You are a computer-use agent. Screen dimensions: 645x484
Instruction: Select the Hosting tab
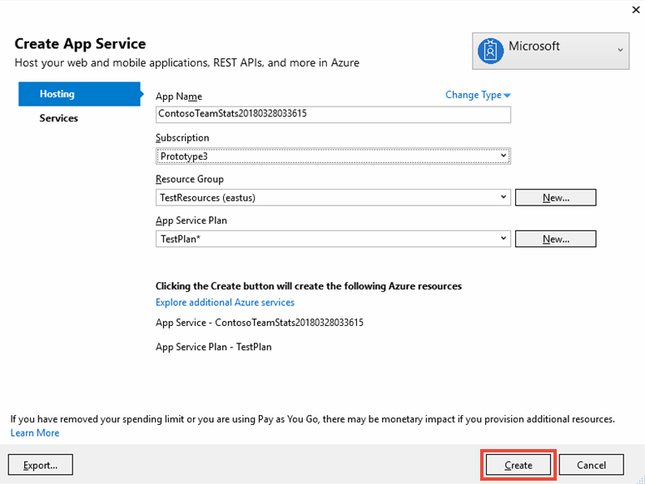tap(79, 94)
